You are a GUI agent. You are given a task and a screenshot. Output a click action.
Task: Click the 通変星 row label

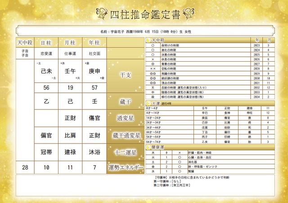coord(126,118)
